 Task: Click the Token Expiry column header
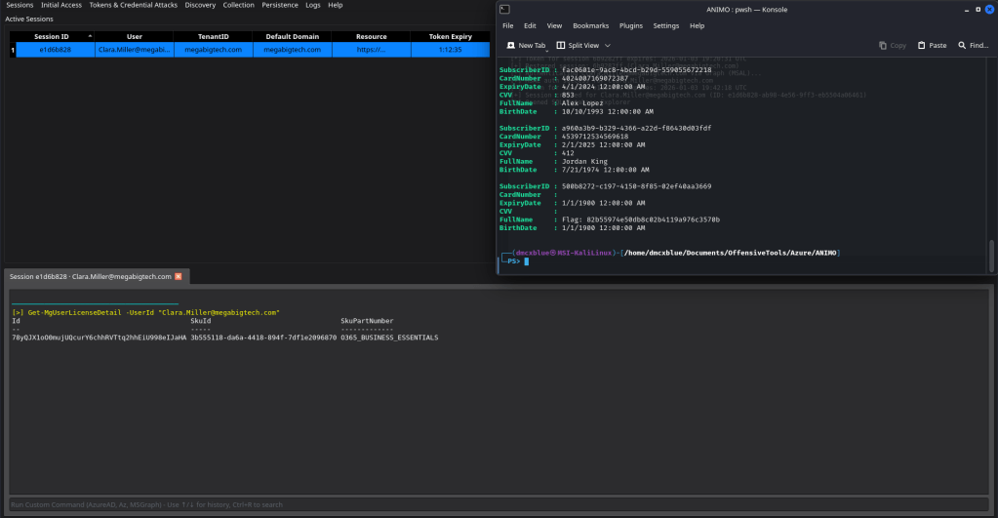(450, 36)
